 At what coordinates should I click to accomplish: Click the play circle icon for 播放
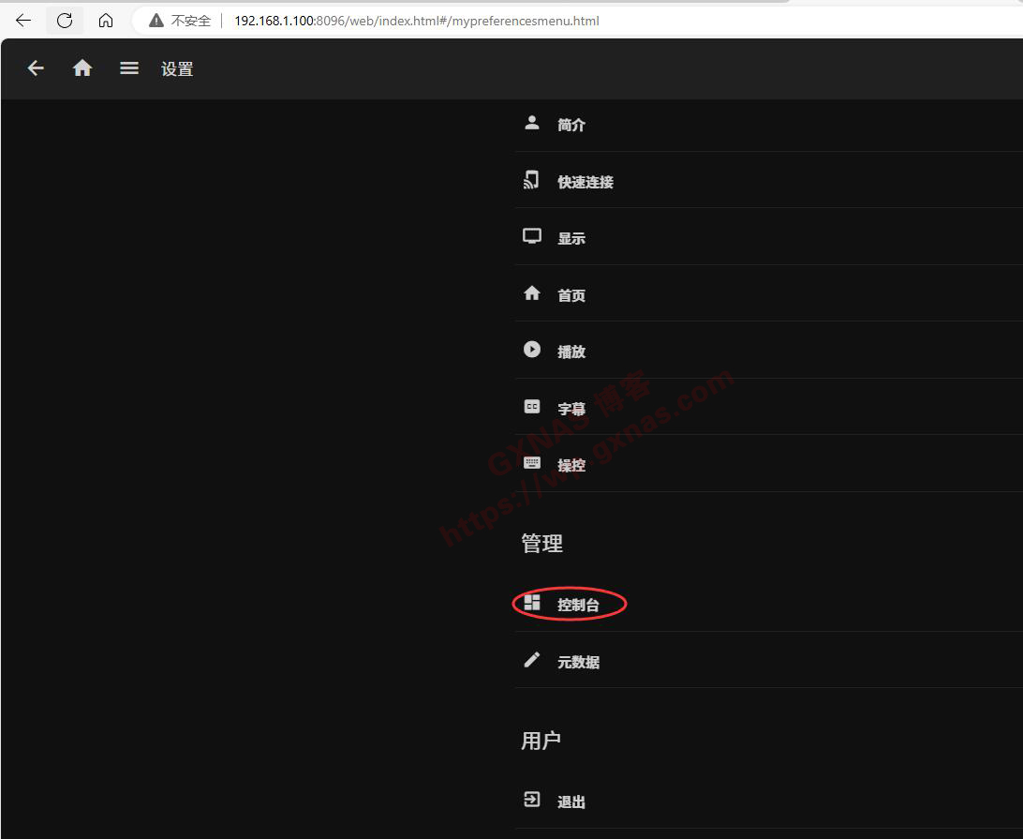coord(532,351)
